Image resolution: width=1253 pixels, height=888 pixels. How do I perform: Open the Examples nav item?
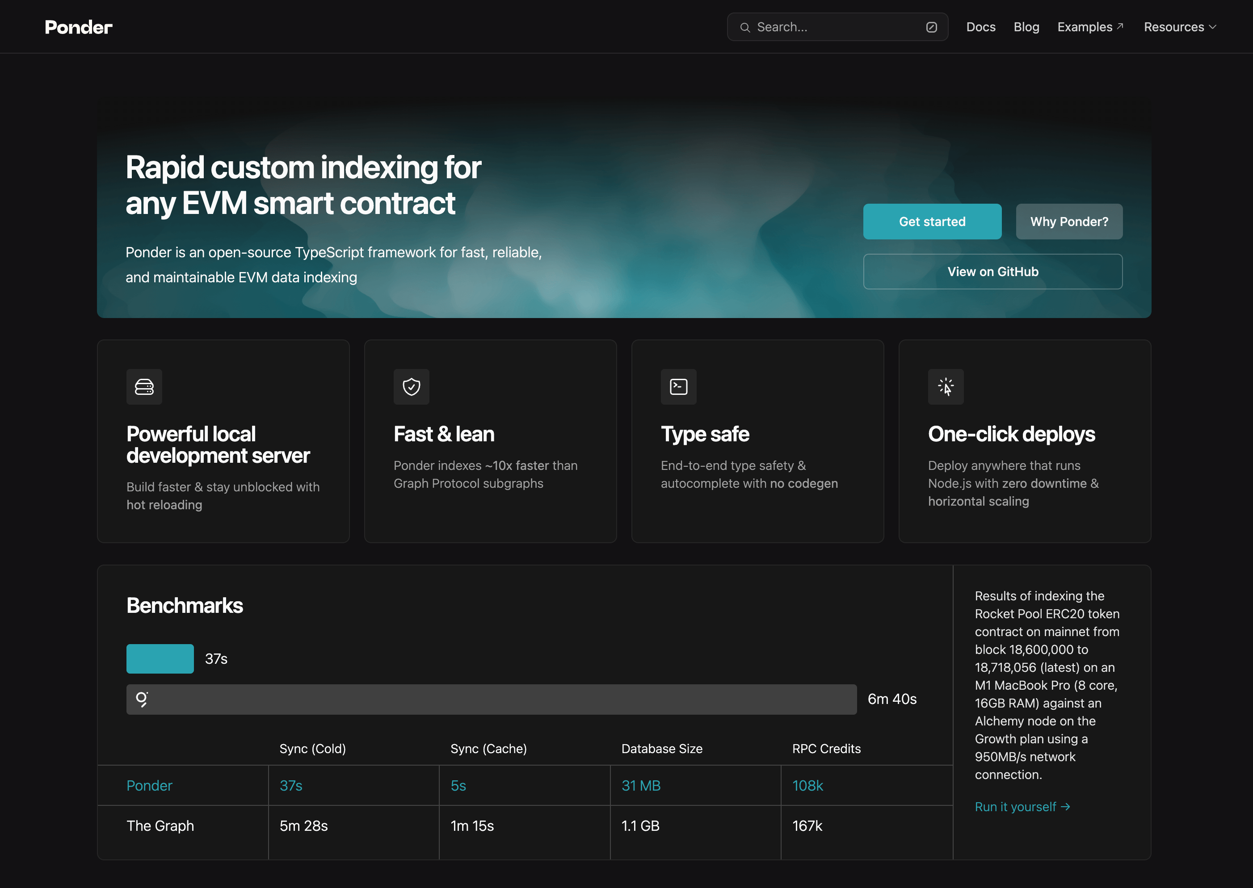1090,27
